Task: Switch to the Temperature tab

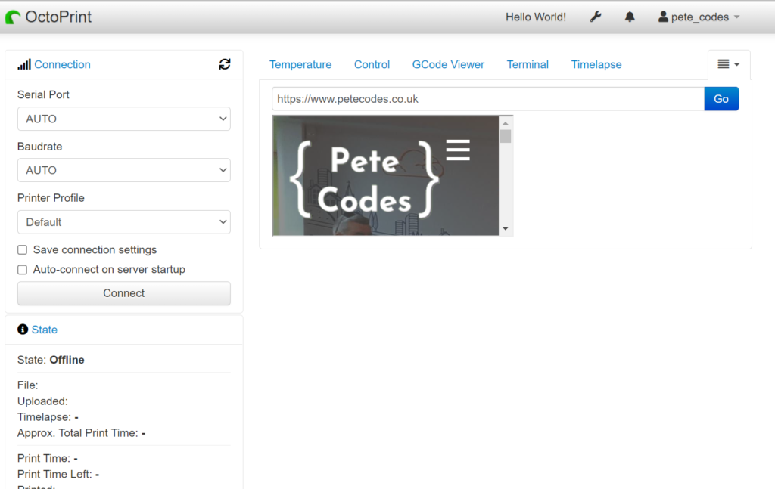Action: coord(300,65)
